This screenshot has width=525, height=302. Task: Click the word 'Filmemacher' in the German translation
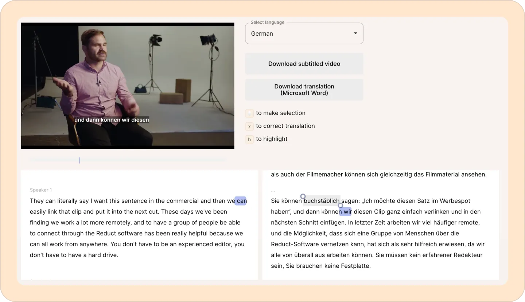point(324,174)
